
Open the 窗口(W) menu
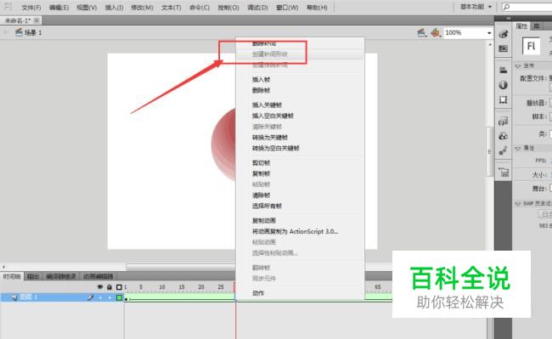(287, 8)
